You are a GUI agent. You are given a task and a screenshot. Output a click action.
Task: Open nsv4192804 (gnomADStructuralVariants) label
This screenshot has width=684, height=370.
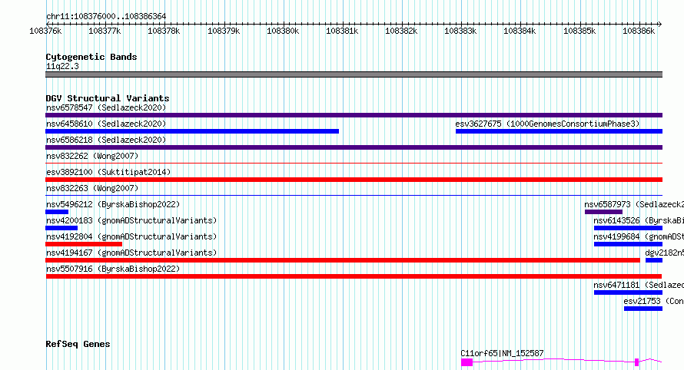click(131, 236)
